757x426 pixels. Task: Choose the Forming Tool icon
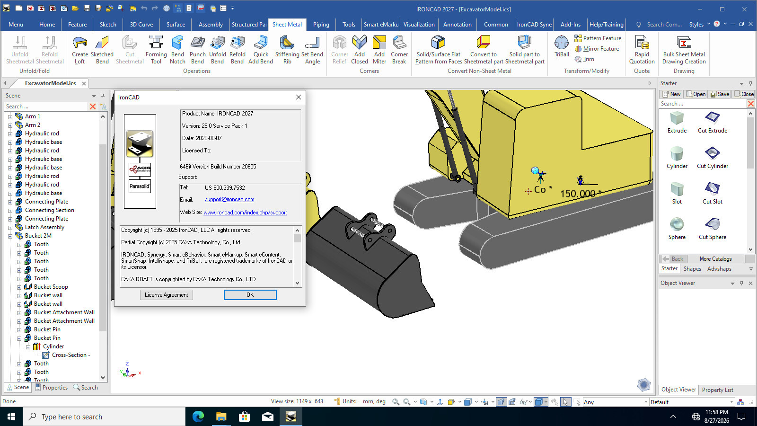(x=156, y=50)
